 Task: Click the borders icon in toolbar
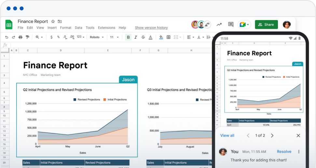169,37
